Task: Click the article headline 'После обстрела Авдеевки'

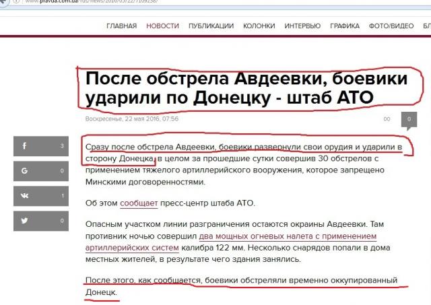Action: (x=246, y=88)
